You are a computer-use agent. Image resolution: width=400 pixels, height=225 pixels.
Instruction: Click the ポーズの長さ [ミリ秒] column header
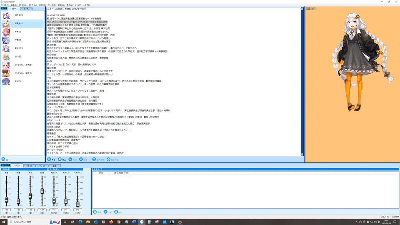tap(122, 173)
